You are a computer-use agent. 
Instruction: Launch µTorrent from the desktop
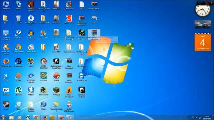pos(18,91)
